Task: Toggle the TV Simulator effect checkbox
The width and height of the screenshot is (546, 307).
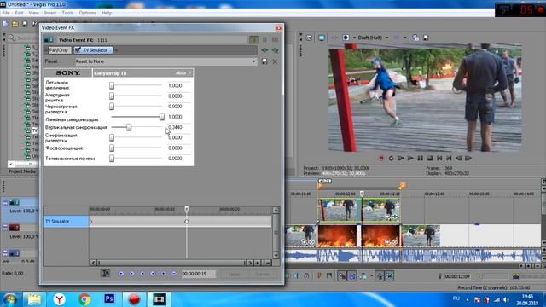Action: [78, 50]
